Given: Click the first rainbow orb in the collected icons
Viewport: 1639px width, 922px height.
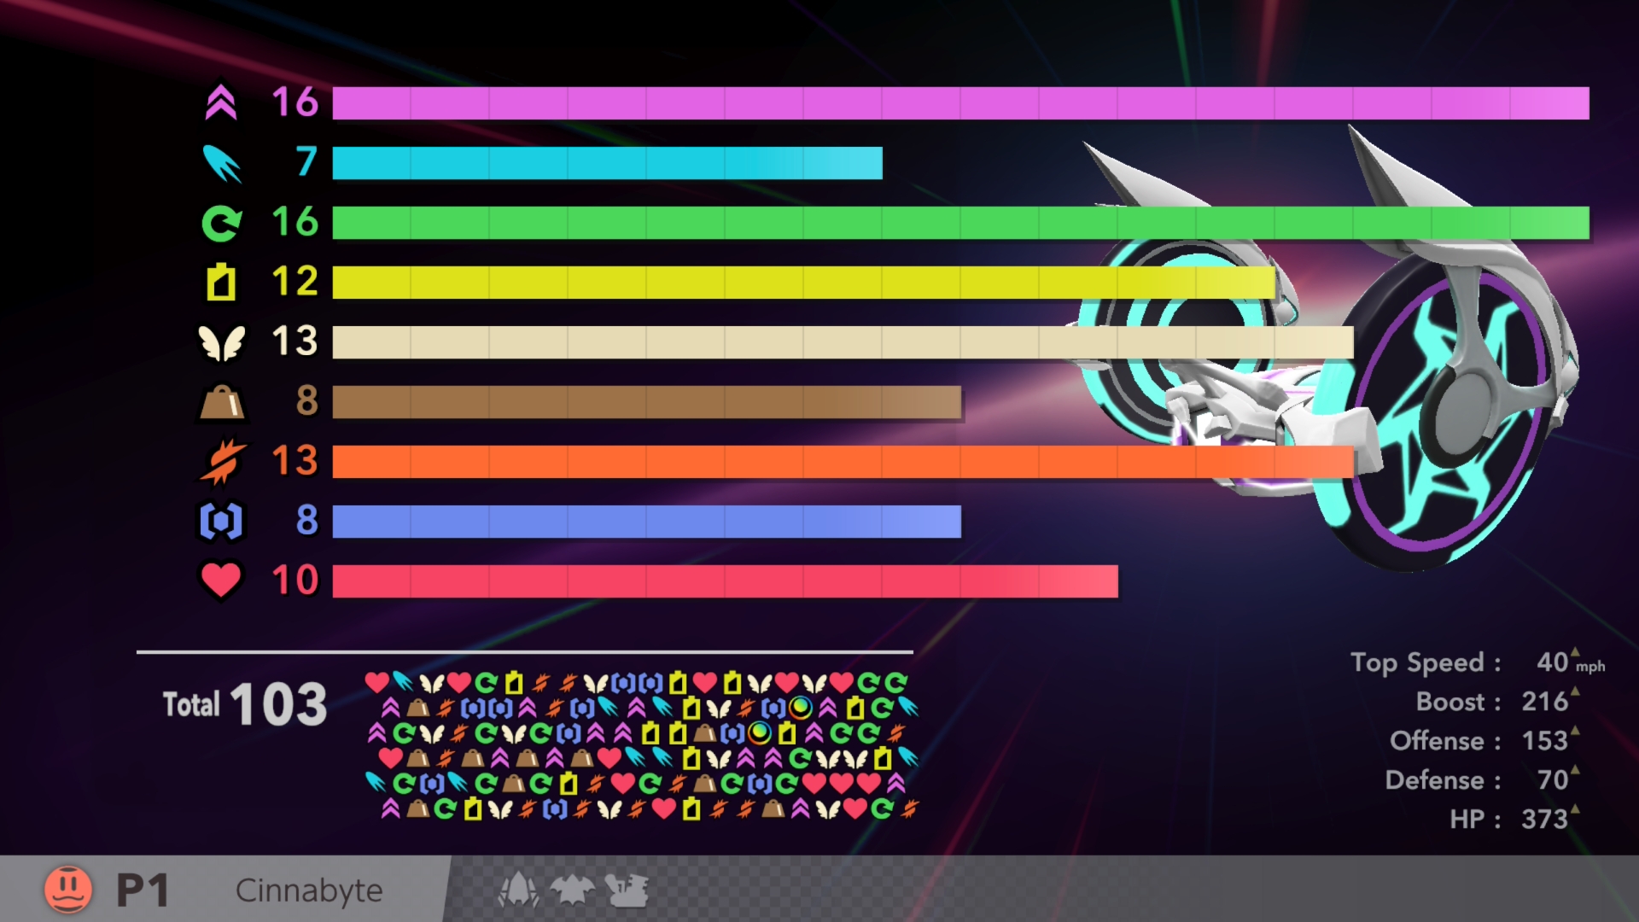Looking at the screenshot, I should 800,708.
